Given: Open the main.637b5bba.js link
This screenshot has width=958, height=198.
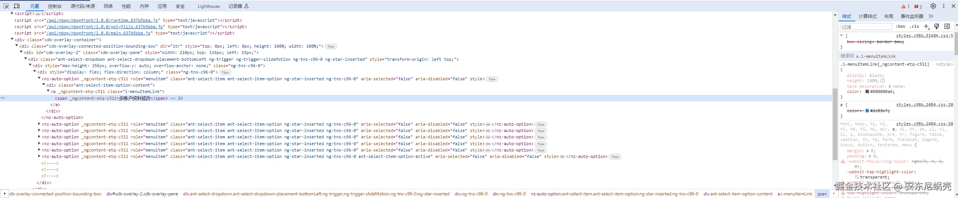Looking at the screenshot, I should coord(98,33).
